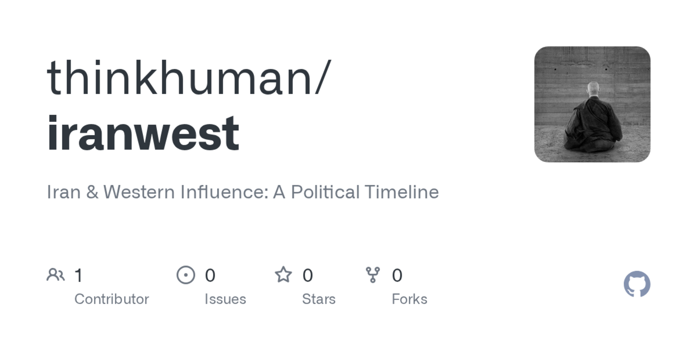Click the thinkhuman owner name
The width and height of the screenshot is (697, 348).
pos(183,78)
